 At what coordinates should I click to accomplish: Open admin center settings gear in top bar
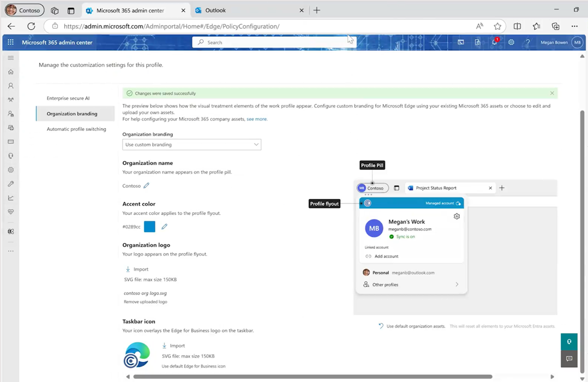[x=511, y=42]
